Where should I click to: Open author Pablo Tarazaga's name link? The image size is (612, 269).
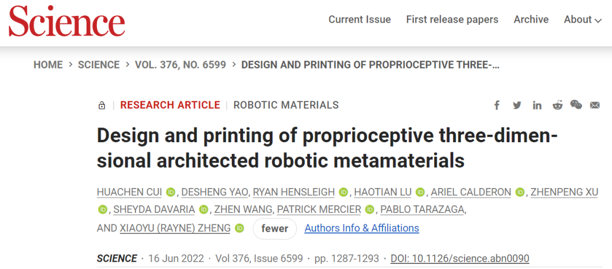tap(422, 210)
